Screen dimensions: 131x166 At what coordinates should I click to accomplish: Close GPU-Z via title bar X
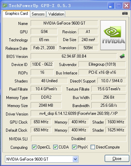point(126,5)
